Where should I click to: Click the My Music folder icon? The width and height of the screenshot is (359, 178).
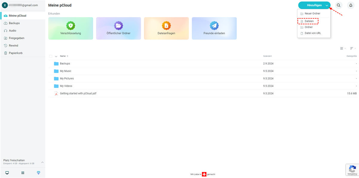(x=56, y=71)
